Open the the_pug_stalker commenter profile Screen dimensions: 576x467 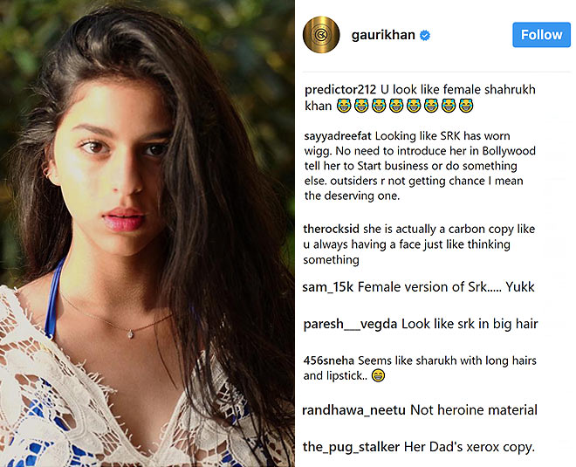[x=351, y=447]
